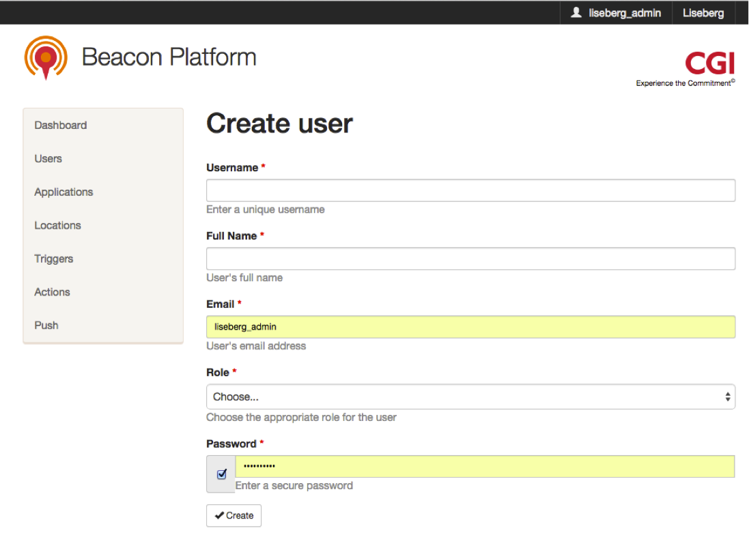This screenshot has height=537, width=749.
Task: Click the 'User's email address' hint text
Action: click(256, 346)
